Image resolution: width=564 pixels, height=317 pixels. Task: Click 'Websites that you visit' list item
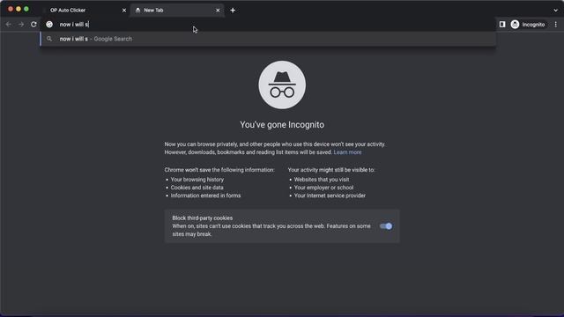pos(321,180)
